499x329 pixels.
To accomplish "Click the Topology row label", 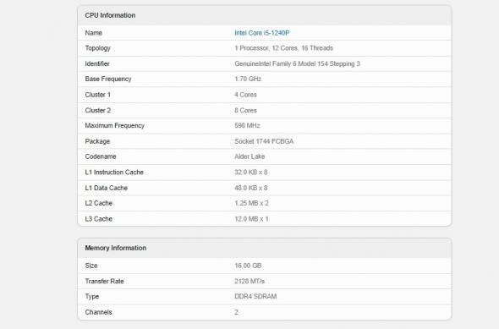I will (x=98, y=48).
